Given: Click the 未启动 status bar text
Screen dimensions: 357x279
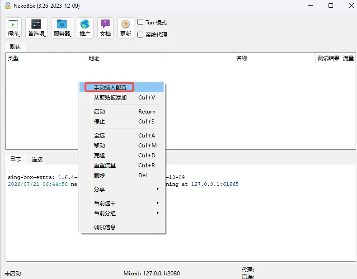Looking at the screenshot, I should click(x=13, y=273).
